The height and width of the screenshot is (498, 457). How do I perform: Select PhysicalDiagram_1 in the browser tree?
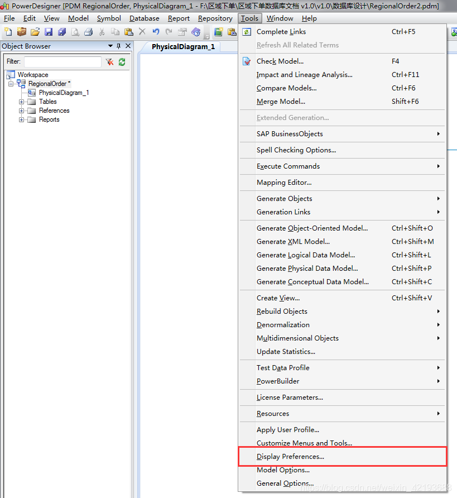(x=64, y=93)
